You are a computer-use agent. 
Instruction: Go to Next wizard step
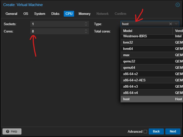[x=173, y=131]
